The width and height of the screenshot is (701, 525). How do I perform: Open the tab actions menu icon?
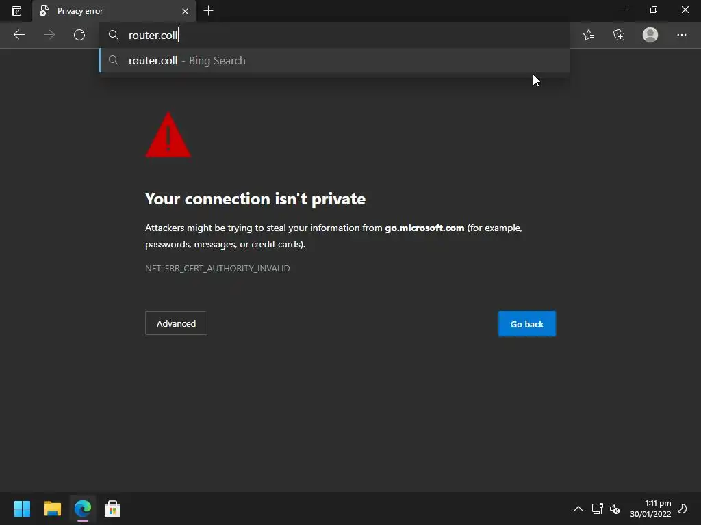[x=16, y=11]
